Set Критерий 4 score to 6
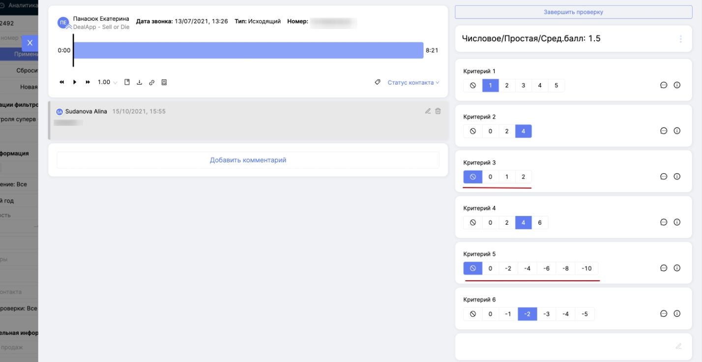This screenshot has height=362, width=702. [540, 223]
